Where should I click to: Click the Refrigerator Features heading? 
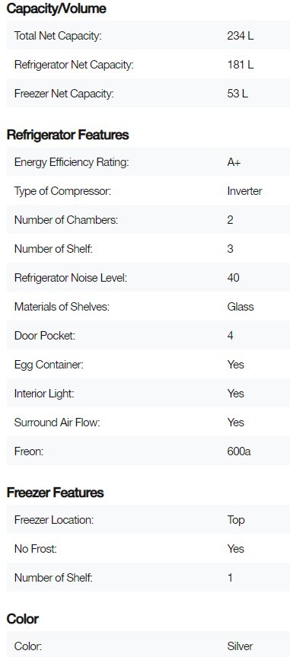[68, 135]
